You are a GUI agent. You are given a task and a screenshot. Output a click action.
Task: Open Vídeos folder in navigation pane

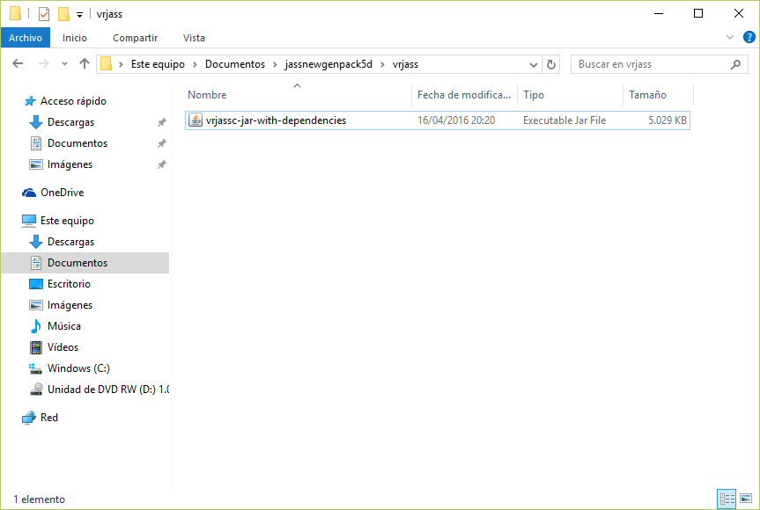pyautogui.click(x=63, y=347)
